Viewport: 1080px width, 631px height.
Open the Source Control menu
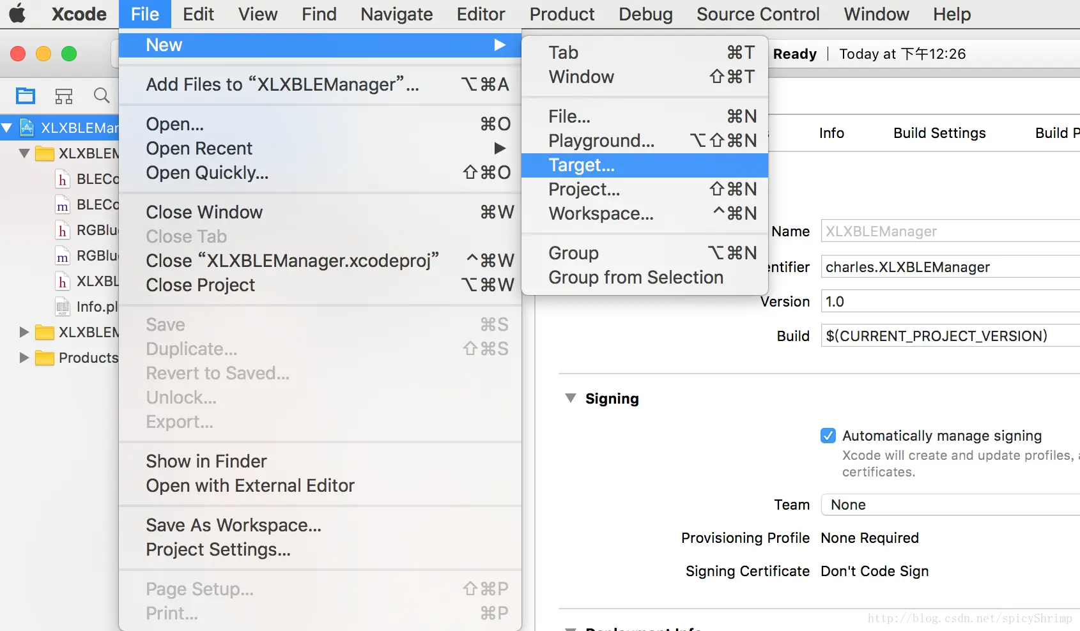click(758, 14)
